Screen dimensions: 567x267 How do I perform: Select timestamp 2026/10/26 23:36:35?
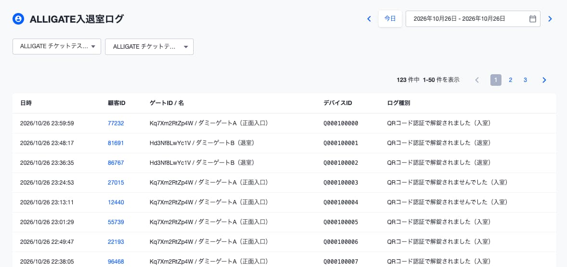47,163
